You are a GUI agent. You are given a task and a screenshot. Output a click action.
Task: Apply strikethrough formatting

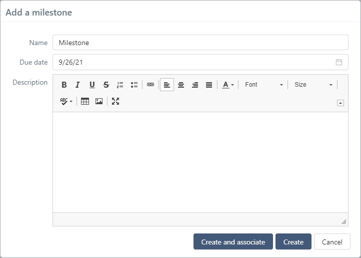[x=105, y=85]
